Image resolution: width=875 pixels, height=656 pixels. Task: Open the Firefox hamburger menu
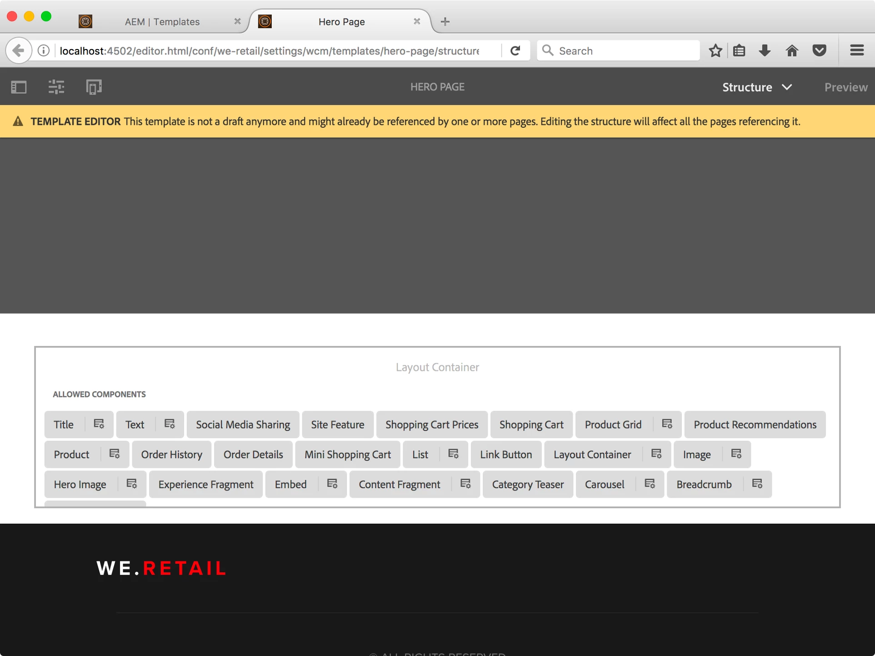(x=856, y=50)
